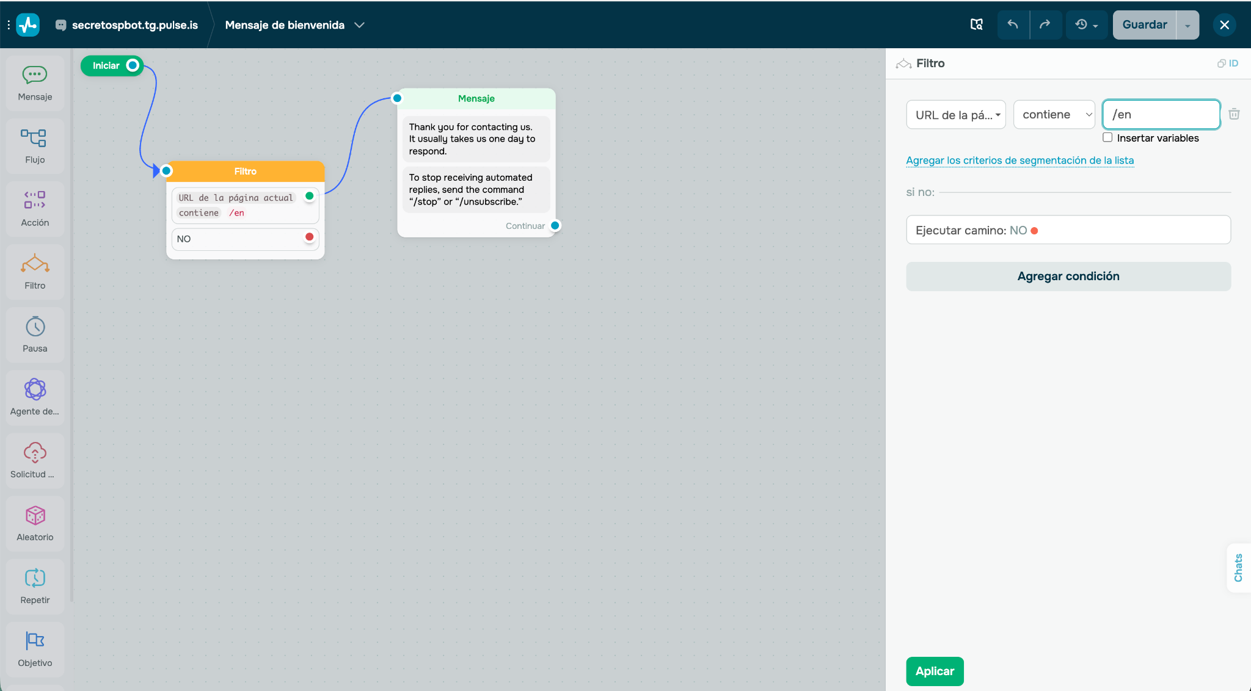This screenshot has height=691, width=1251.
Task: Select the Acción block icon
Action: coord(35,200)
